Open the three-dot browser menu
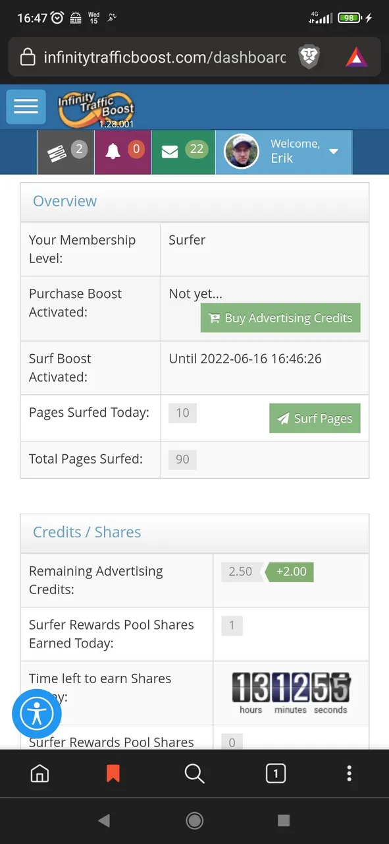 pyautogui.click(x=350, y=773)
